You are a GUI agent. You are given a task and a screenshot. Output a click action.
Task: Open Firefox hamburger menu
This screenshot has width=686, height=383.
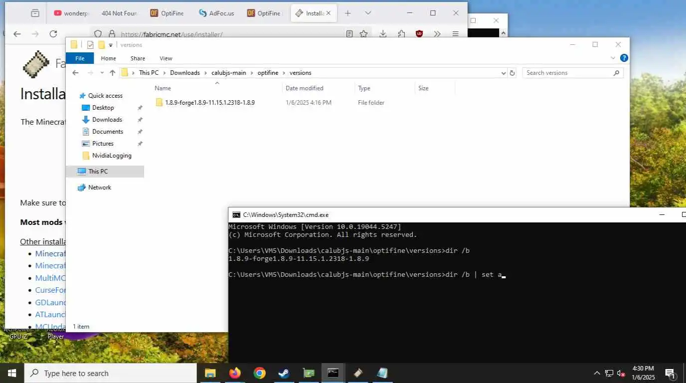coord(455,34)
